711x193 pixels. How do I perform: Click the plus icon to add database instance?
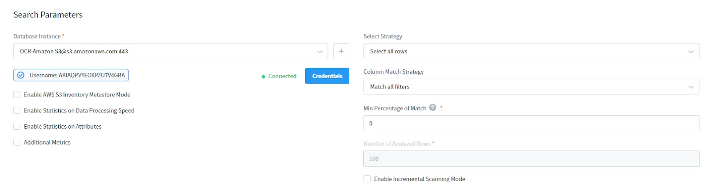point(341,51)
